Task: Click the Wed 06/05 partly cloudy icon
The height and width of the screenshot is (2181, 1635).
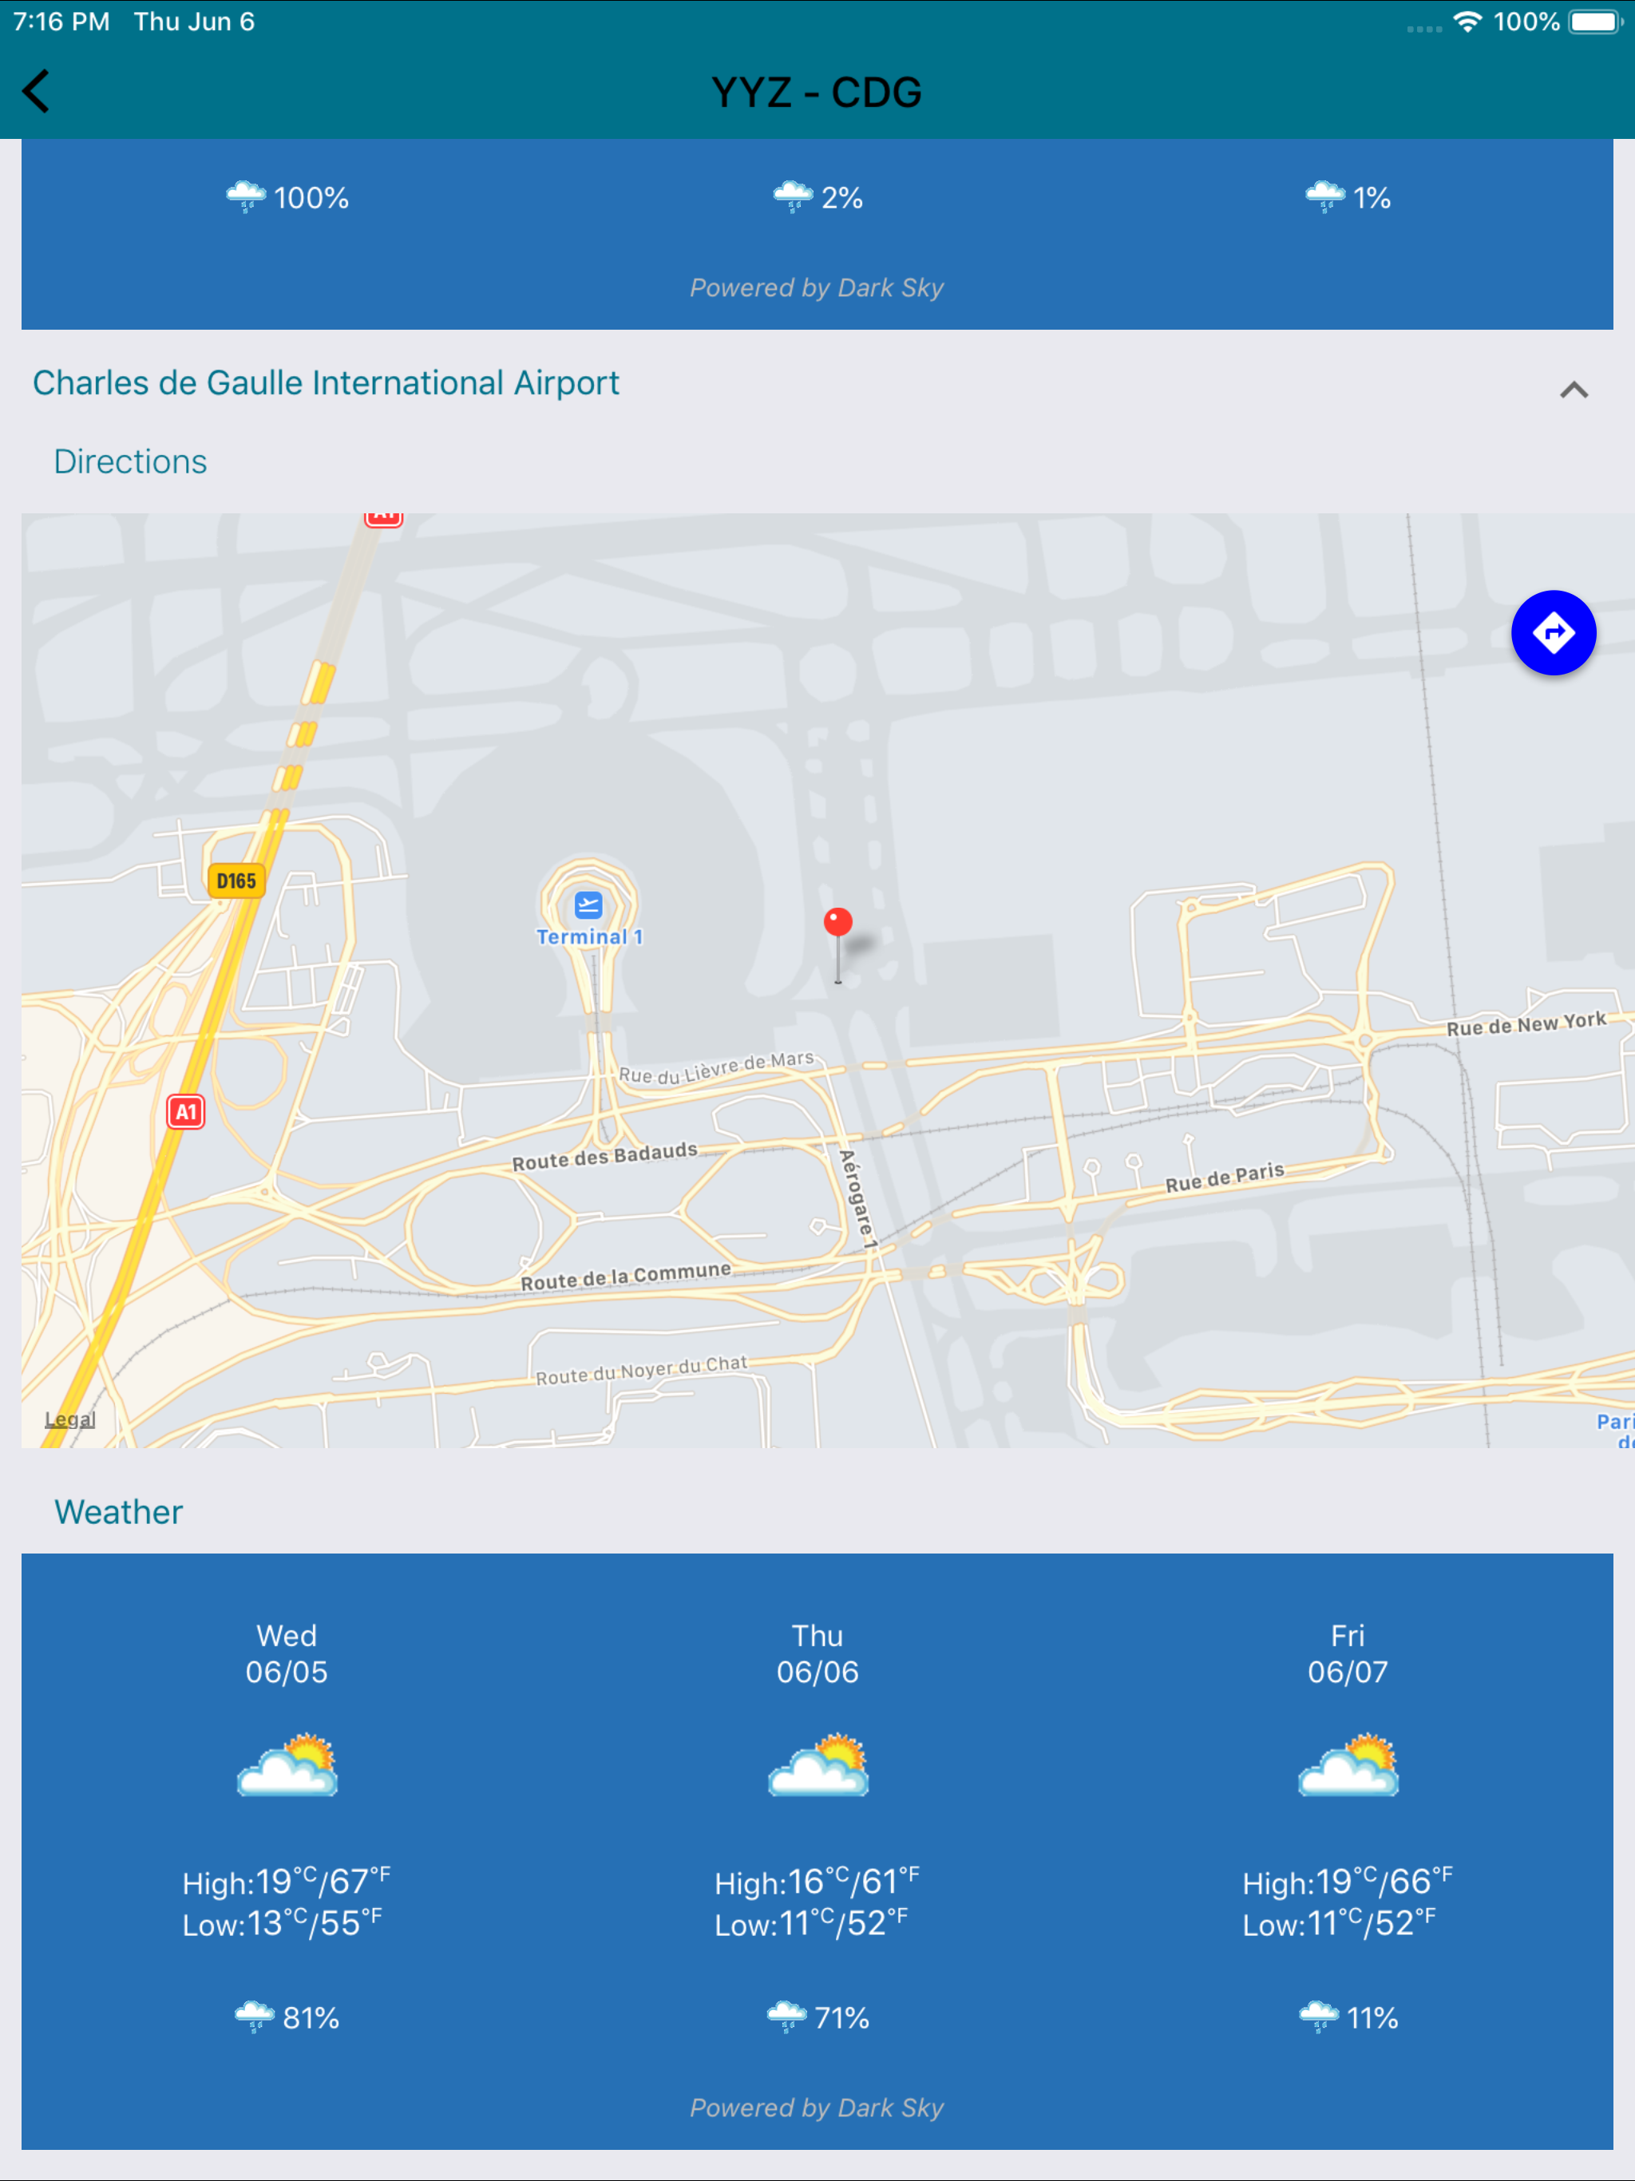Action: pos(287,1764)
